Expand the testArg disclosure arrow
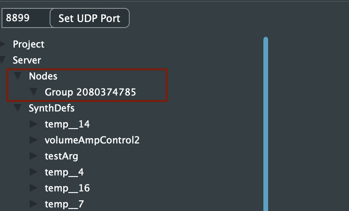349x211 pixels. click(34, 156)
